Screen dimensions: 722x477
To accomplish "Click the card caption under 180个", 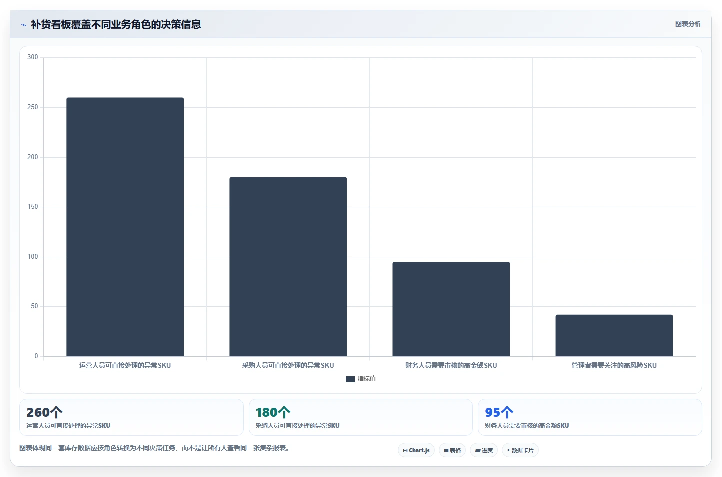I will click(298, 426).
